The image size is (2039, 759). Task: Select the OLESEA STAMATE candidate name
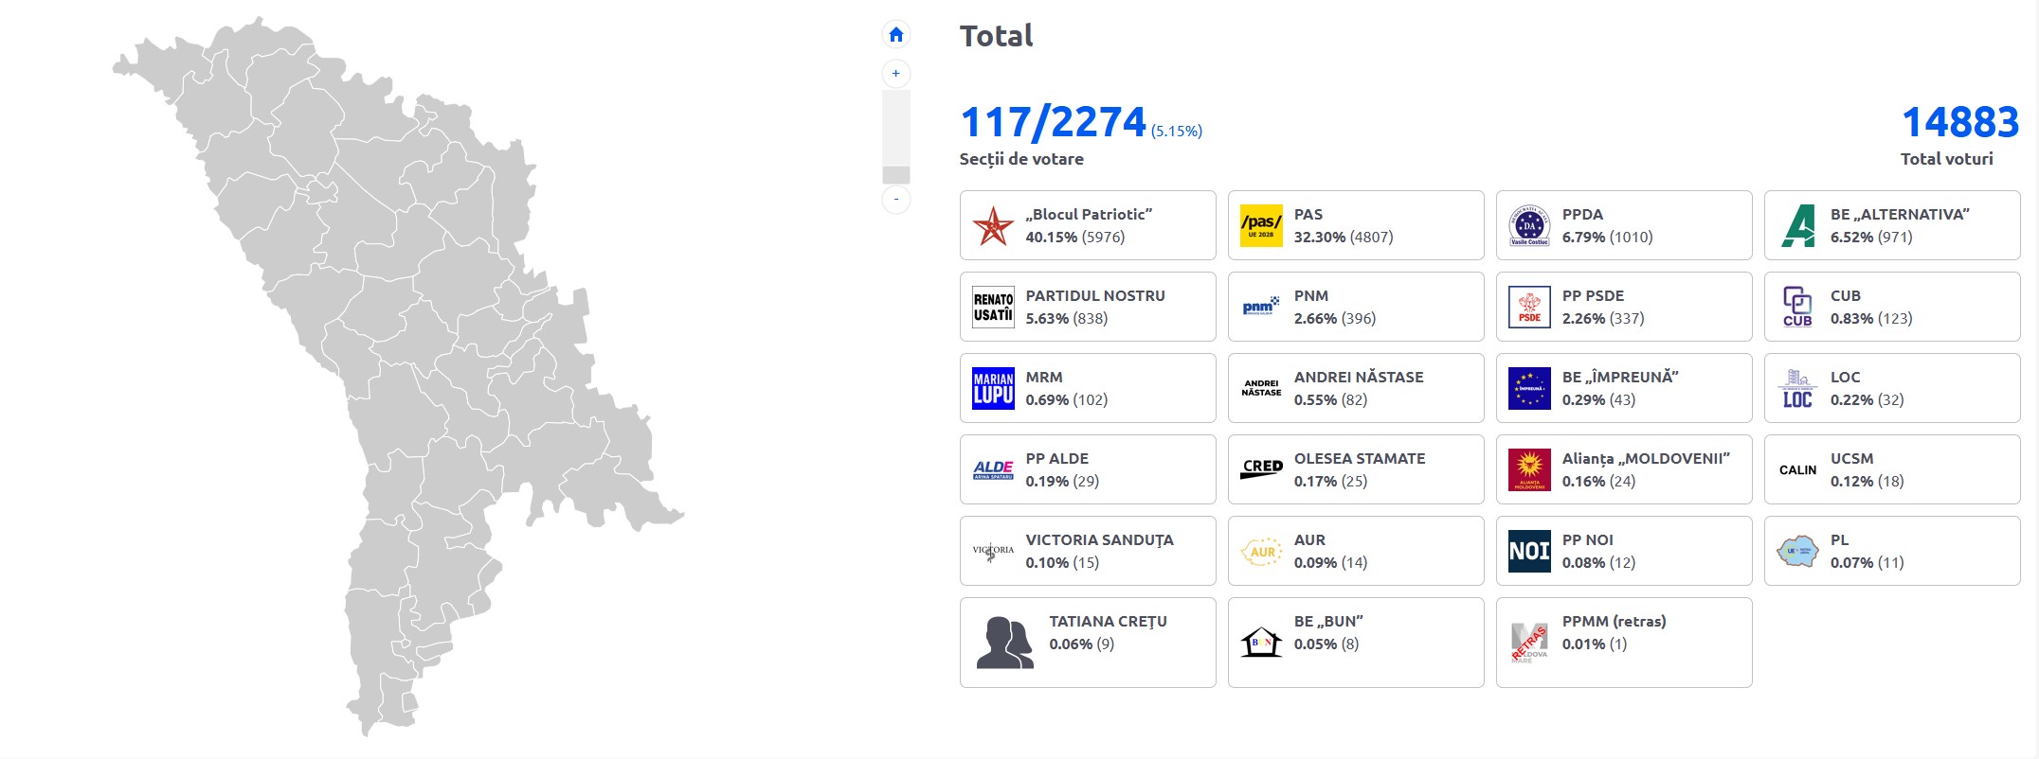pyautogui.click(x=1360, y=459)
